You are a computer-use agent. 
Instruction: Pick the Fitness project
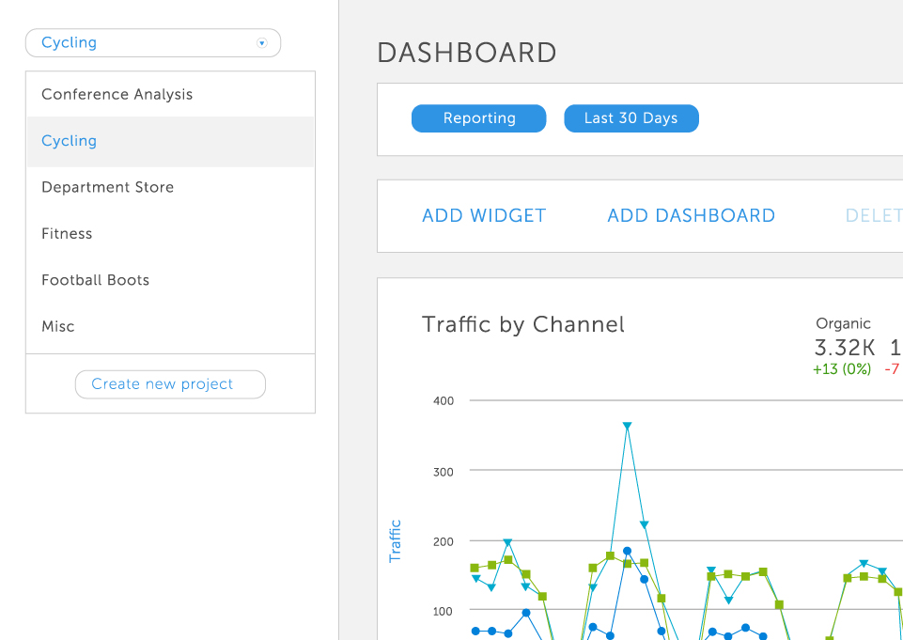[170, 234]
